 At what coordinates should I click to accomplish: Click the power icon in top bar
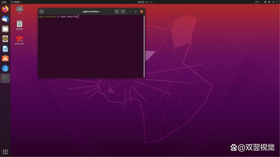tap(273, 2)
